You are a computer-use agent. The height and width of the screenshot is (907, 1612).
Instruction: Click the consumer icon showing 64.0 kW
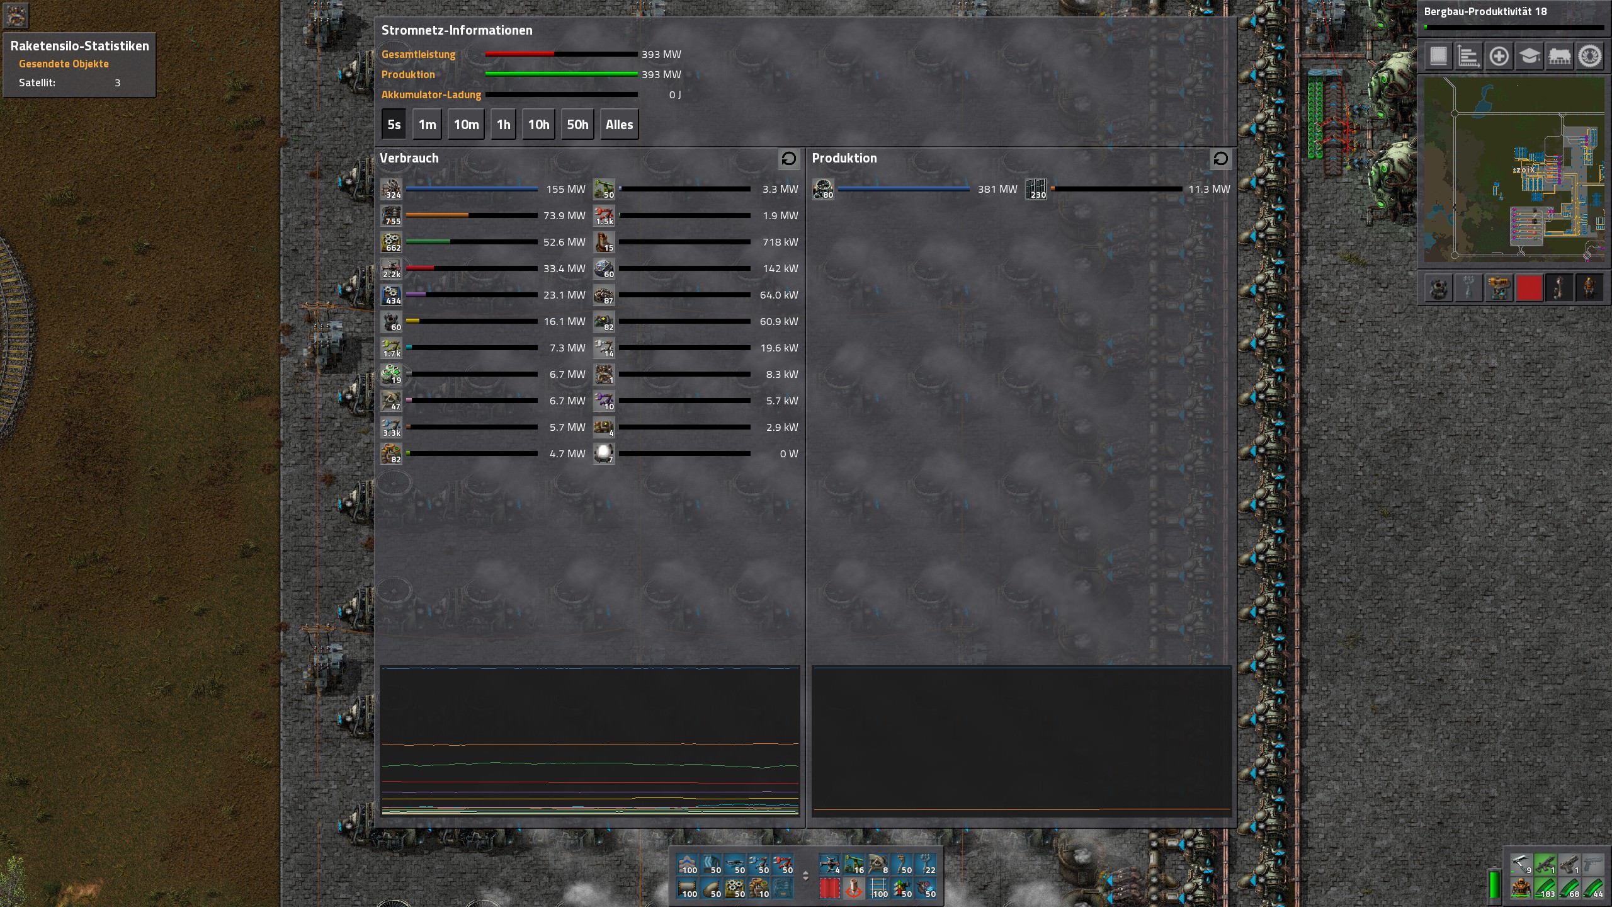[x=604, y=295]
